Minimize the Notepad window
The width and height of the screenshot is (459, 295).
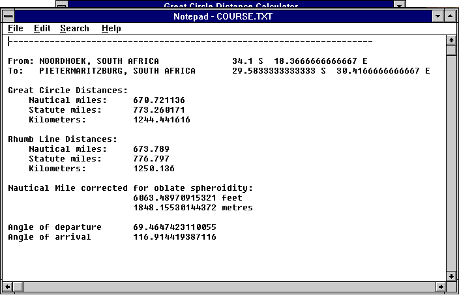coord(437,16)
